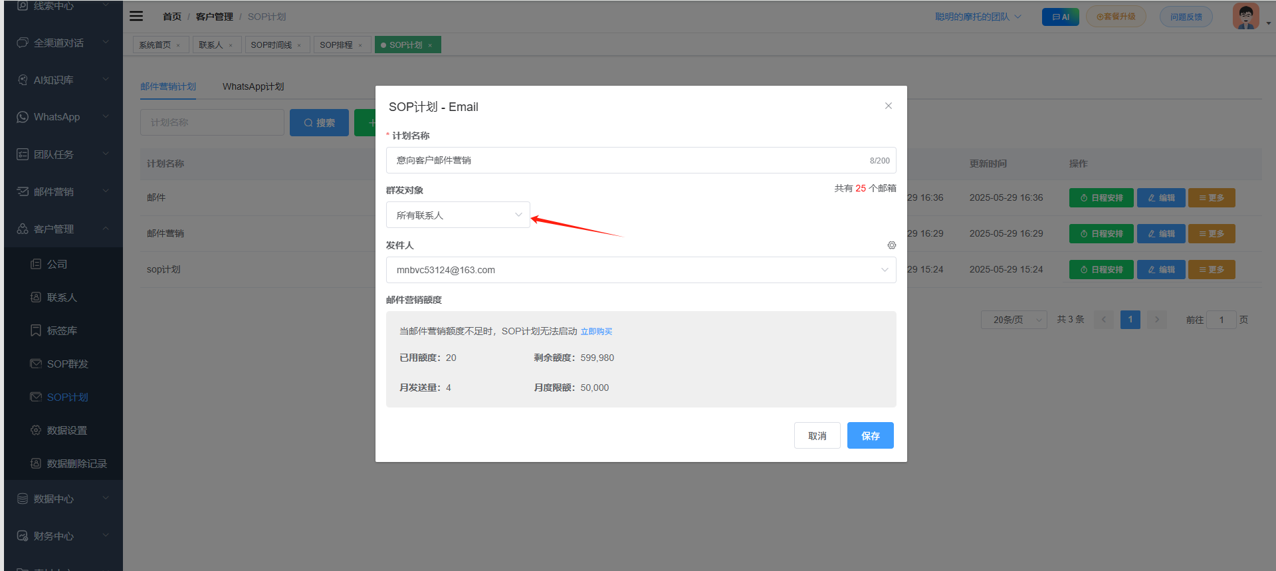Close the SOP计划 page tab
Screen dimensions: 1276x571
430,45
